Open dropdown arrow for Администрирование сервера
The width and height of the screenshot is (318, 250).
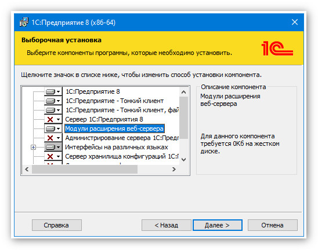tap(58, 138)
